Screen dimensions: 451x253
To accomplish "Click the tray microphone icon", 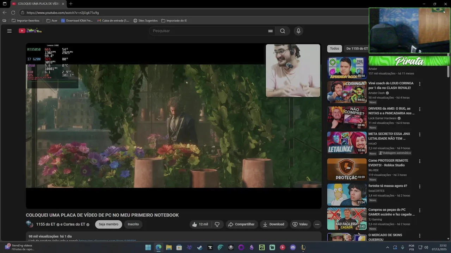I will 402,247.
